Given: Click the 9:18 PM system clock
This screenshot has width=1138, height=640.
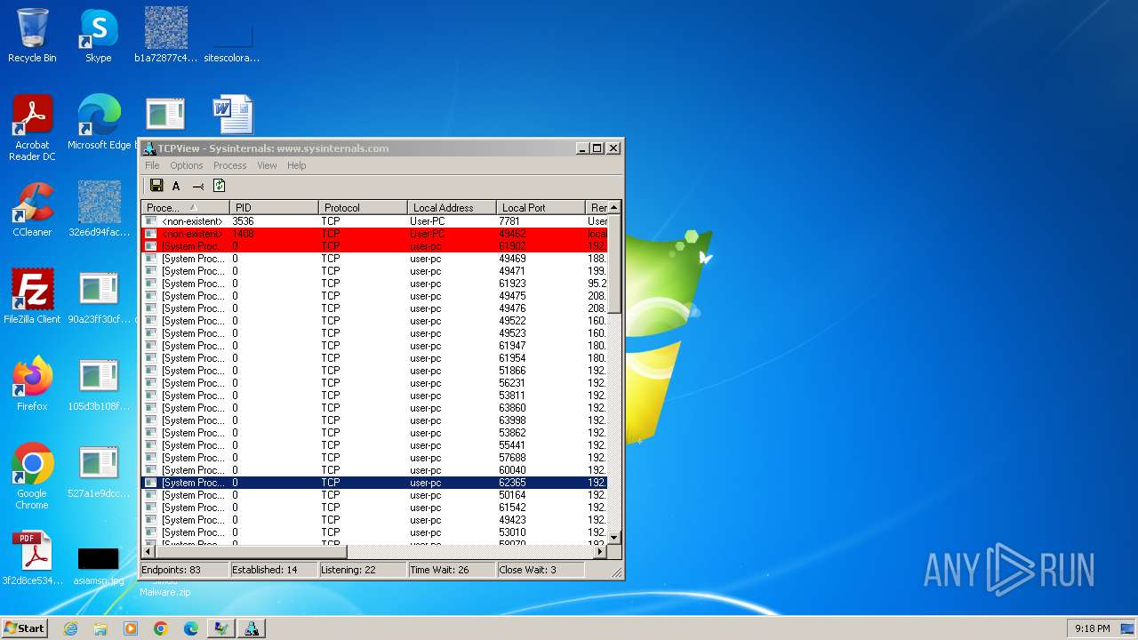Looking at the screenshot, I should pyautogui.click(x=1092, y=628).
